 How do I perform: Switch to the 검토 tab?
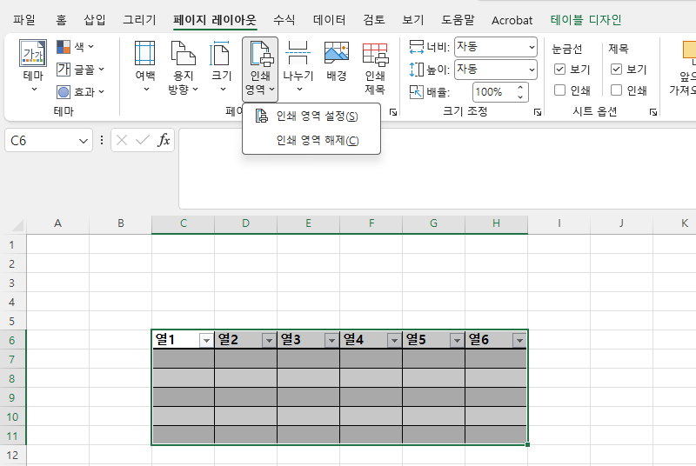(x=374, y=19)
